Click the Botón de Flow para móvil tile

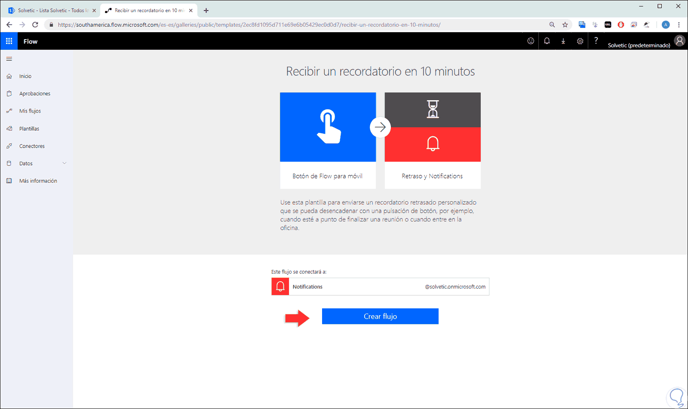(328, 141)
